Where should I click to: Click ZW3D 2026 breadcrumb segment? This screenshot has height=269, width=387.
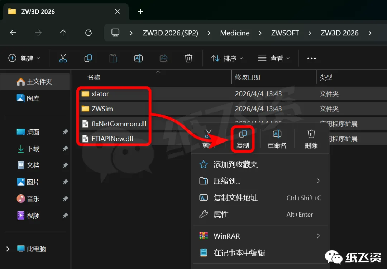[x=340, y=33]
